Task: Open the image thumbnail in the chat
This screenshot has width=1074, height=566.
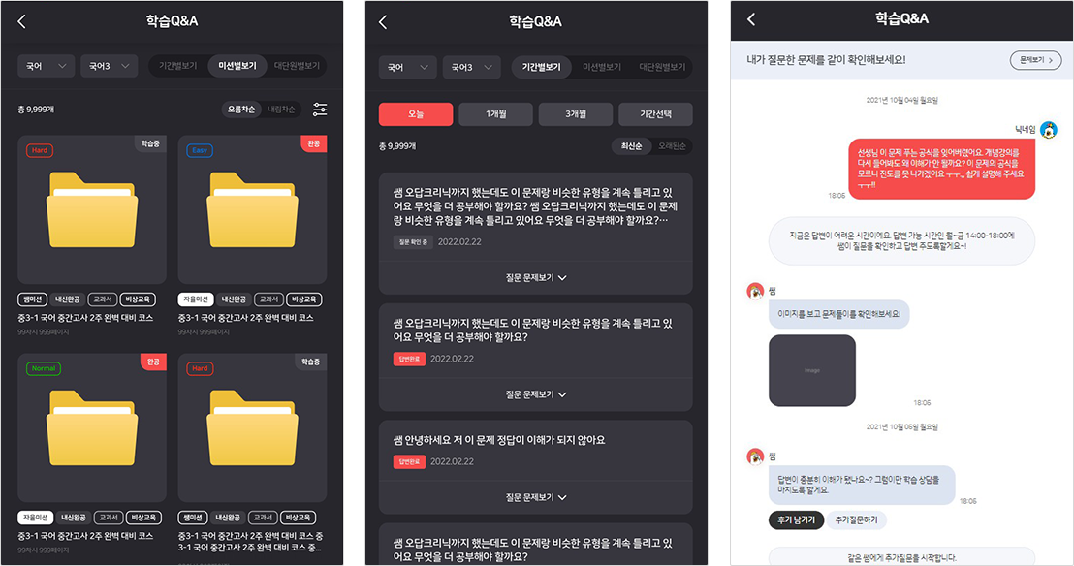Action: tap(811, 370)
